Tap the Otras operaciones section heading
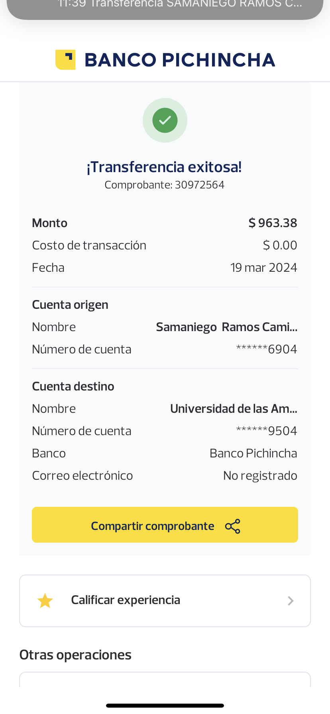This screenshot has height=714, width=330. (x=75, y=655)
